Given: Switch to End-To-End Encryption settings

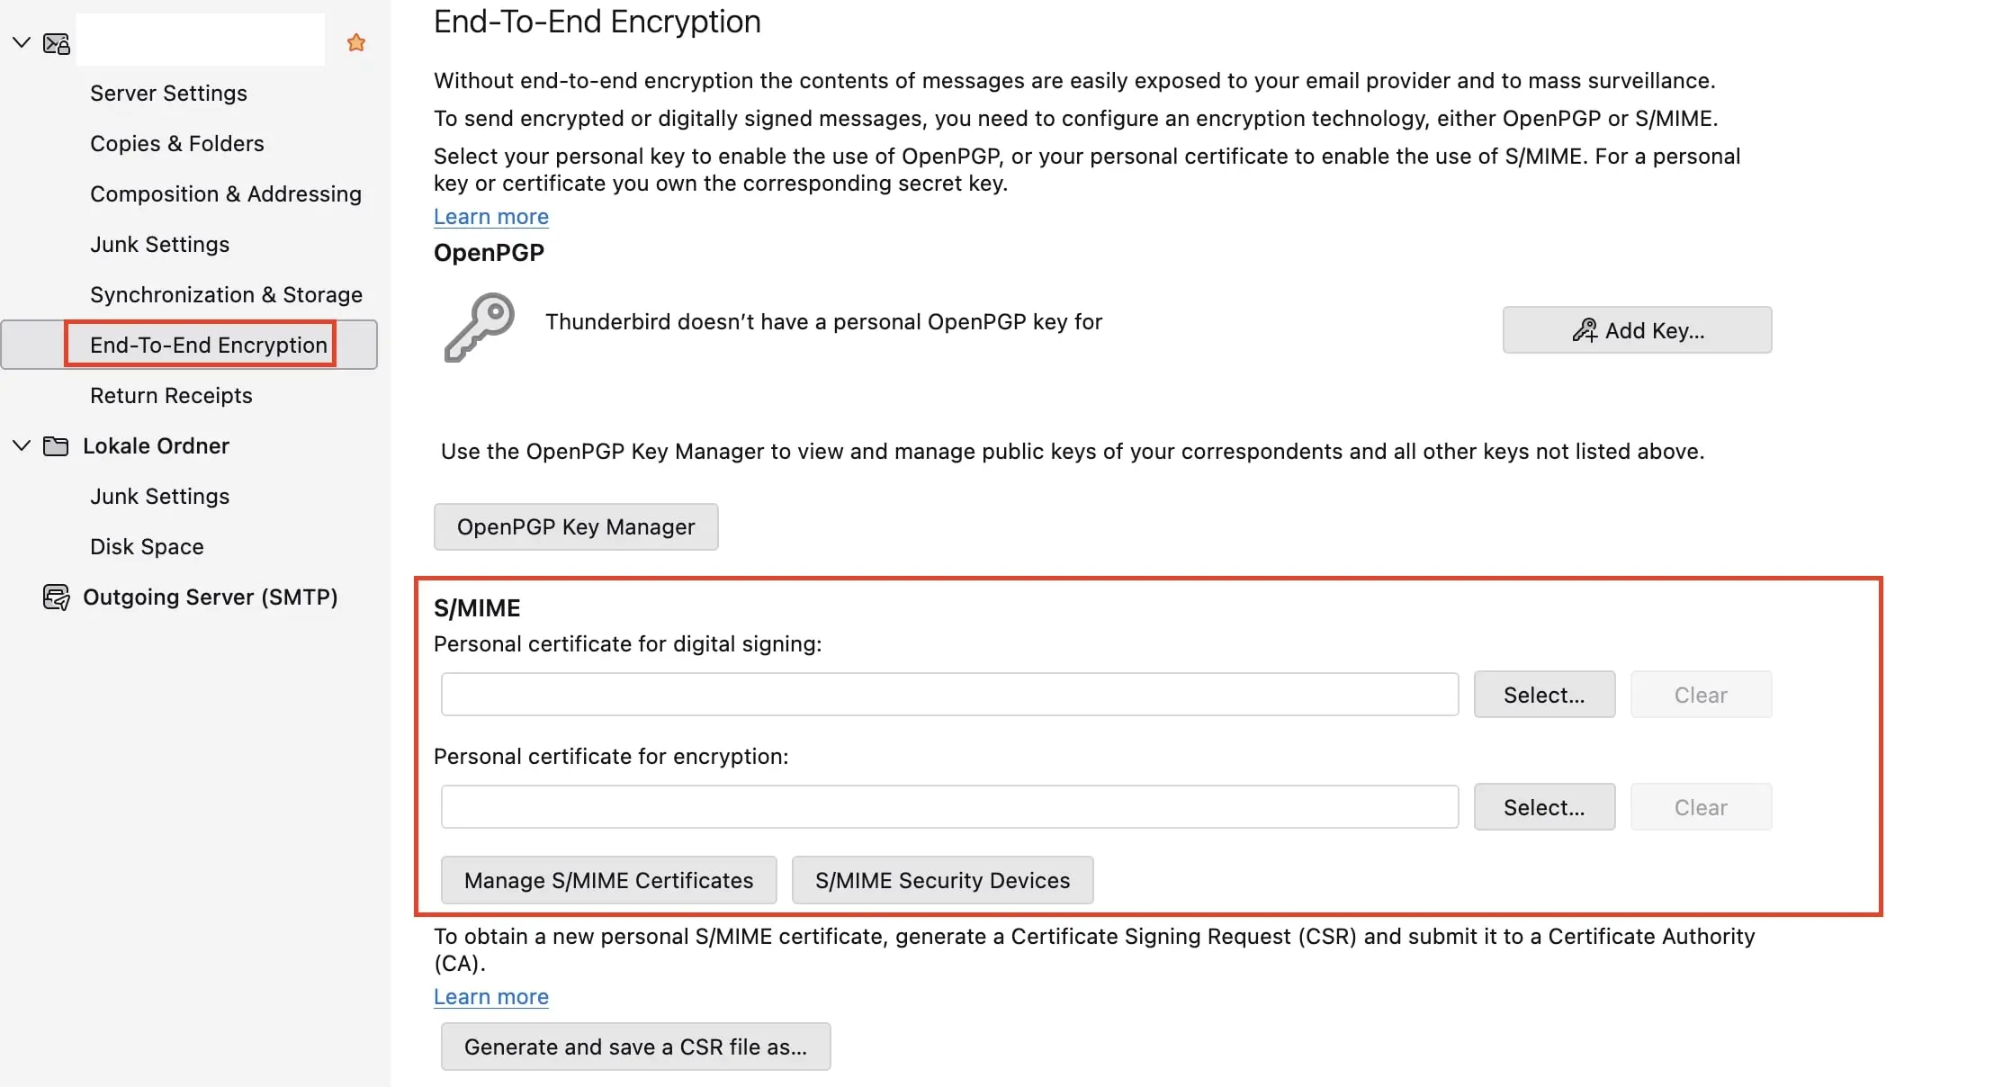Looking at the screenshot, I should (x=208, y=345).
